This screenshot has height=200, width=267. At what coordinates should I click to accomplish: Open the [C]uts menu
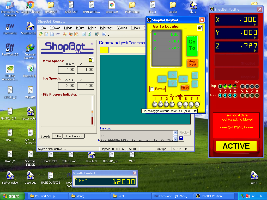(80, 28)
